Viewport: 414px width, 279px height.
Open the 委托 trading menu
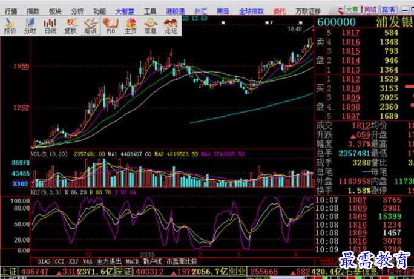(x=280, y=11)
